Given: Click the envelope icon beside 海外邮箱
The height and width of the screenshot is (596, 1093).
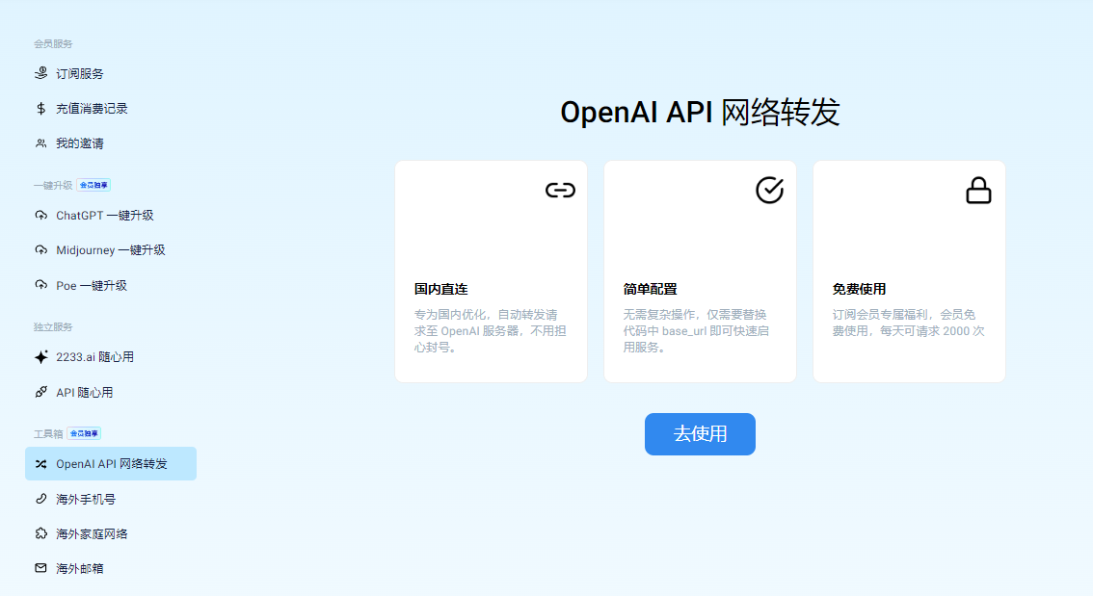Looking at the screenshot, I should click(40, 569).
